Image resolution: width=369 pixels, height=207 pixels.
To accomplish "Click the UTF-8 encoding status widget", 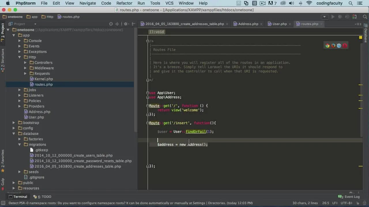I will pos(347,203).
